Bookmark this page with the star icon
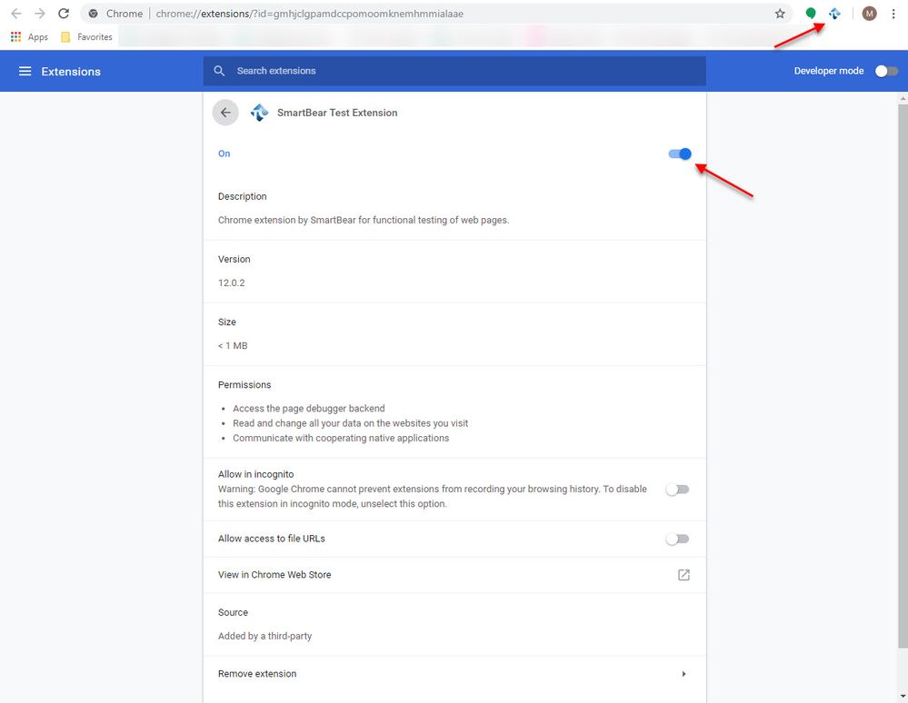 [780, 14]
